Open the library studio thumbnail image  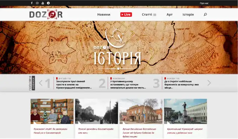coord(52,111)
